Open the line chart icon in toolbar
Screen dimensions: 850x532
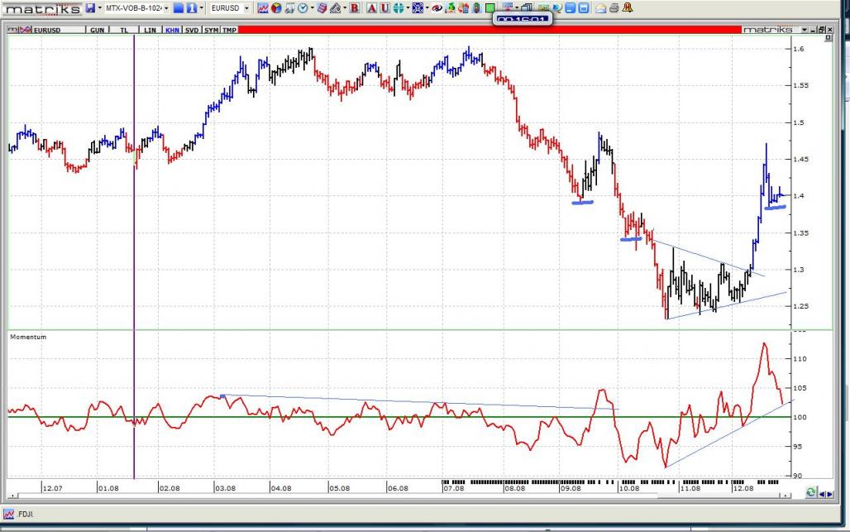coord(263,7)
